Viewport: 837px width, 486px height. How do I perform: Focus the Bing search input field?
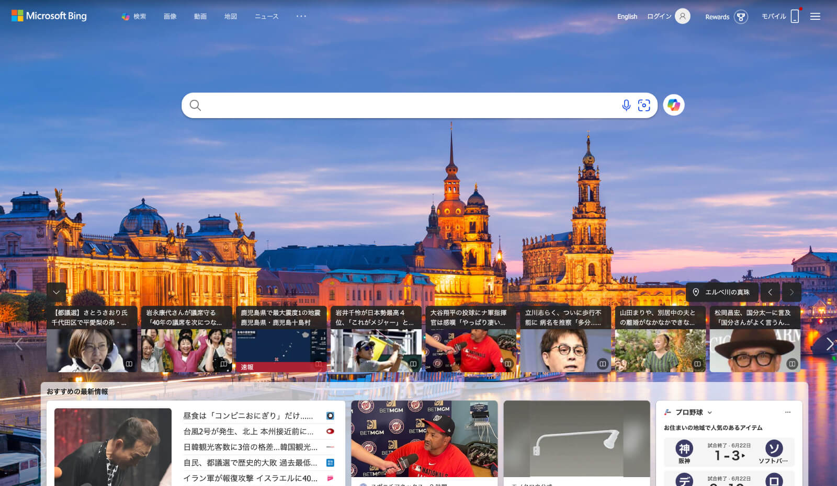pyautogui.click(x=411, y=106)
